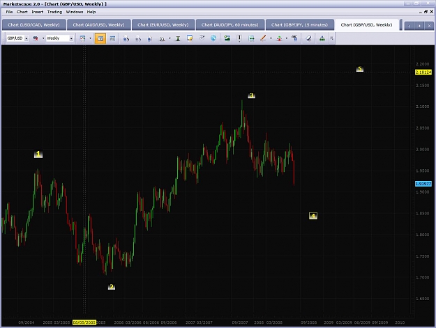Select the GBP/USD Weekly chart tab
The height and width of the screenshot is (328, 436).
pos(366,24)
